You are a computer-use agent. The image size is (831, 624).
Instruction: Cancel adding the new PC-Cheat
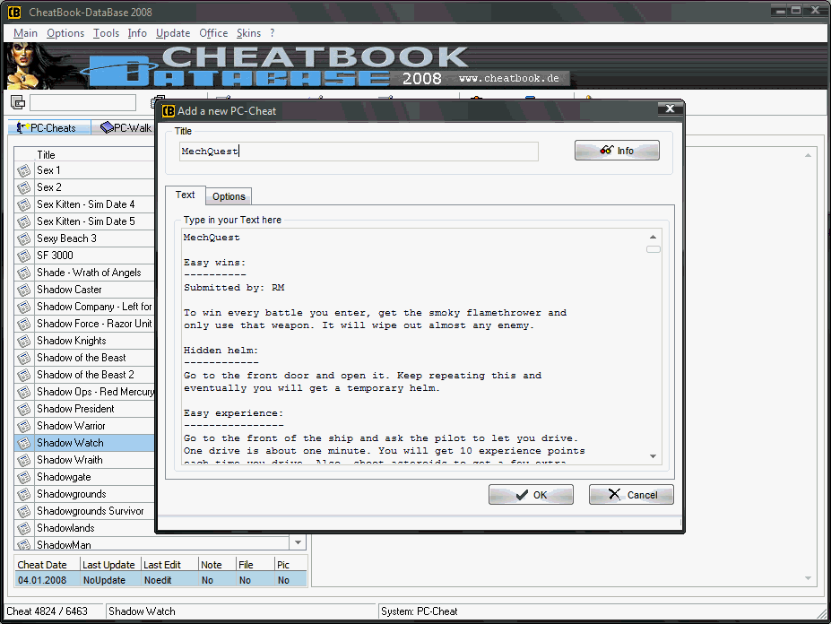631,495
